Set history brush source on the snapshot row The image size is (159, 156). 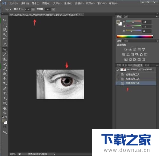coord(118,70)
